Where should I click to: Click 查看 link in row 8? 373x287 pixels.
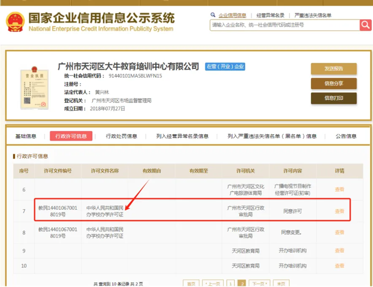[339, 232]
